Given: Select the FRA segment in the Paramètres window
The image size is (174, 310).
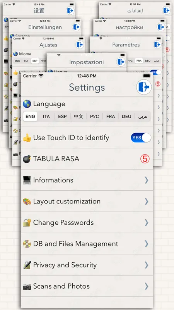Looking at the screenshot, I should [139, 61].
